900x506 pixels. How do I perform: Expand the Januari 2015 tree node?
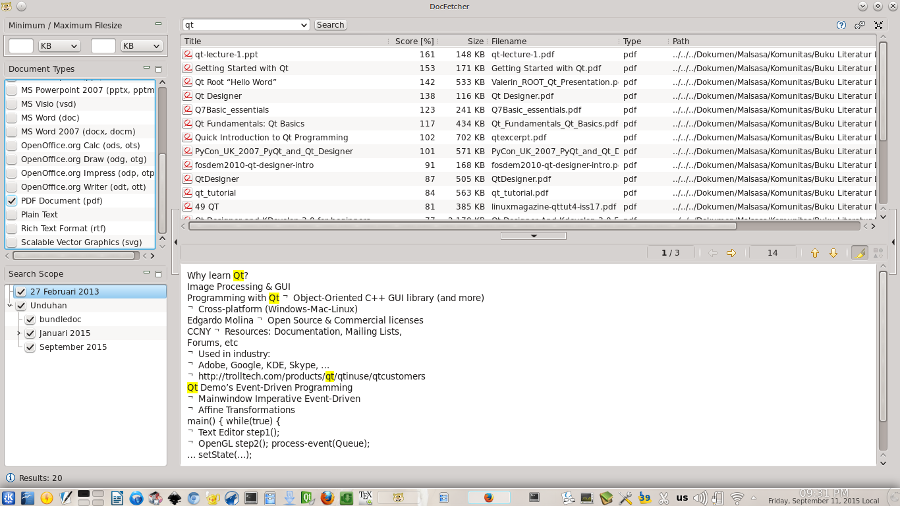coord(18,333)
